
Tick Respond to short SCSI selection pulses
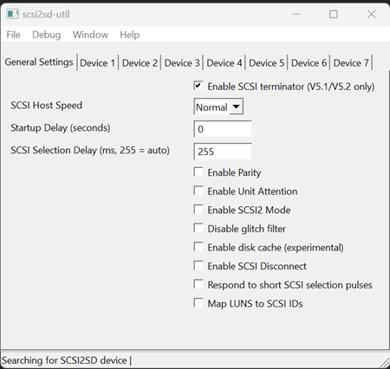click(198, 284)
